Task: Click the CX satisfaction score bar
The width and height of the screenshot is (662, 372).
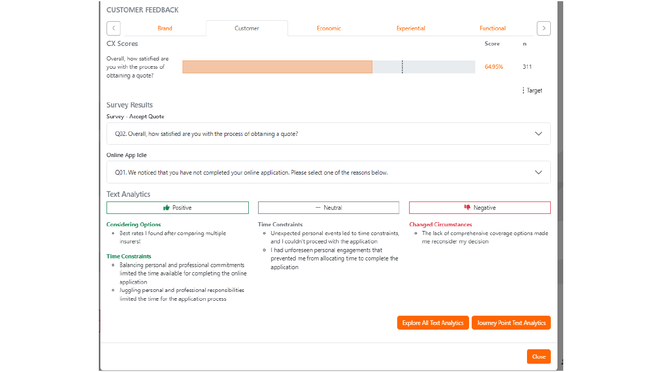Action: click(x=329, y=67)
